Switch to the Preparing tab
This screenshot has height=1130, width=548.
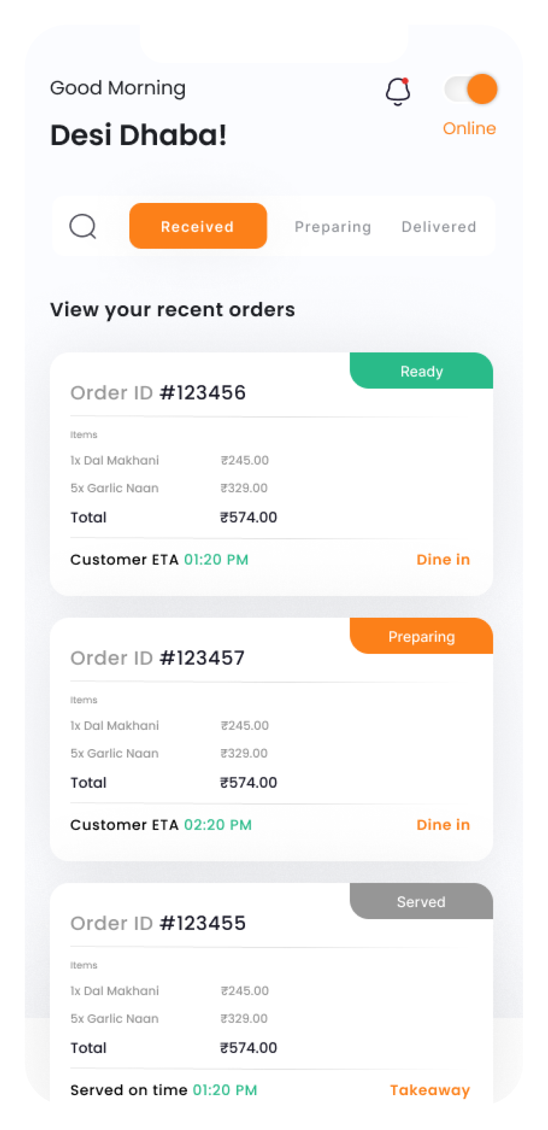tap(333, 227)
